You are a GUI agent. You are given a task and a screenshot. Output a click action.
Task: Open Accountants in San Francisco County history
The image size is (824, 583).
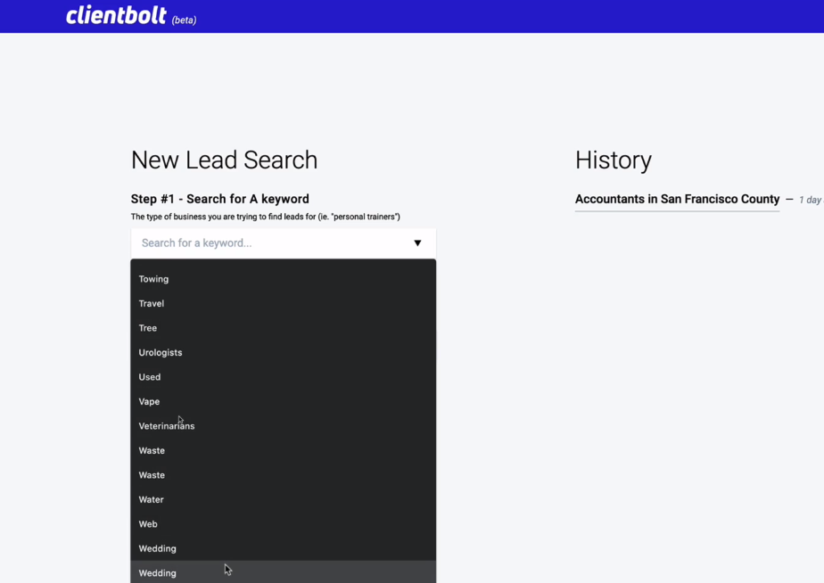[x=677, y=199]
